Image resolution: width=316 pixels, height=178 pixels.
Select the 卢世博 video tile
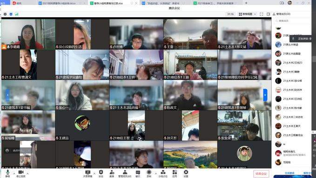point(136,34)
